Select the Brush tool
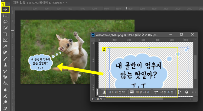The height and width of the screenshot is (111, 203). (x=5, y=59)
